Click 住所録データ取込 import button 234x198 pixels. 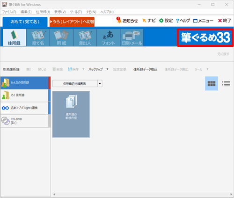145,69
